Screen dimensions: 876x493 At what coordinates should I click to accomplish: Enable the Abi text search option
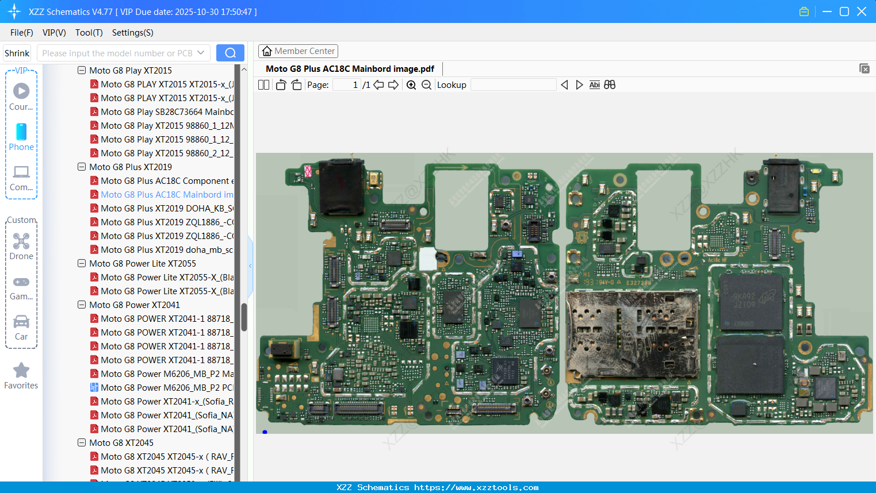(x=594, y=84)
